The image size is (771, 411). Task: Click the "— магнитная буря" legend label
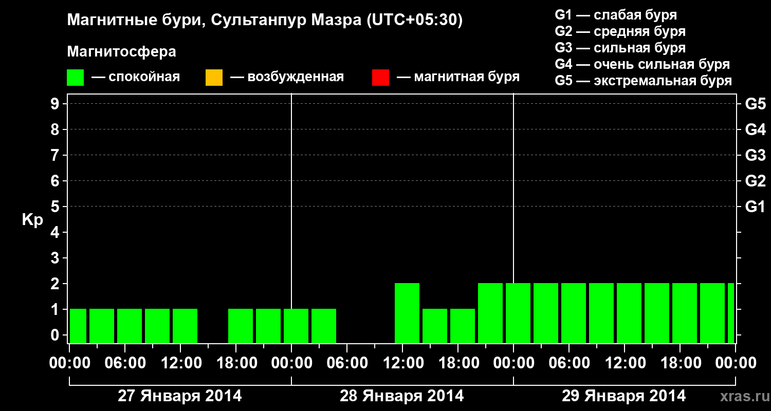pyautogui.click(x=458, y=78)
